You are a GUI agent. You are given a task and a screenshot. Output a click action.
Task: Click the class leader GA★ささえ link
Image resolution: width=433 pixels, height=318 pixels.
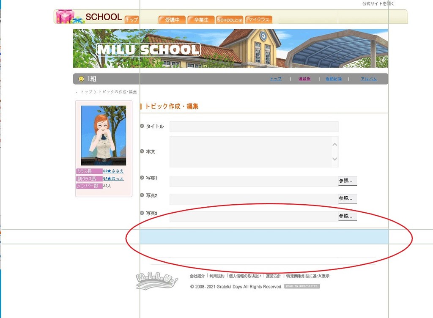[x=113, y=171]
